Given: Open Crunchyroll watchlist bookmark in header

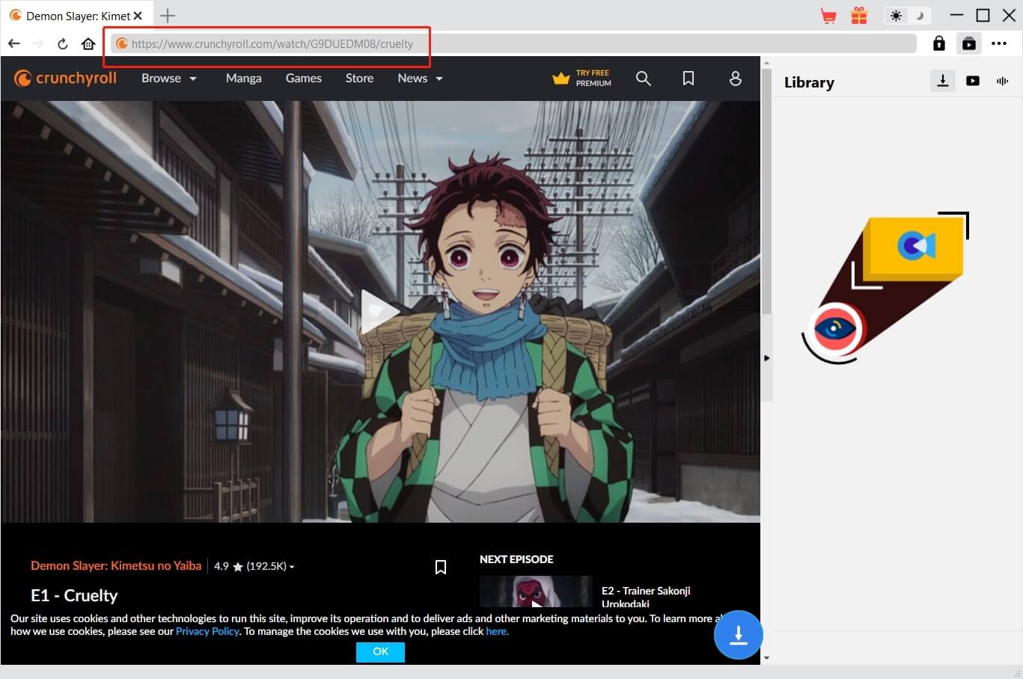Looking at the screenshot, I should pyautogui.click(x=688, y=79).
